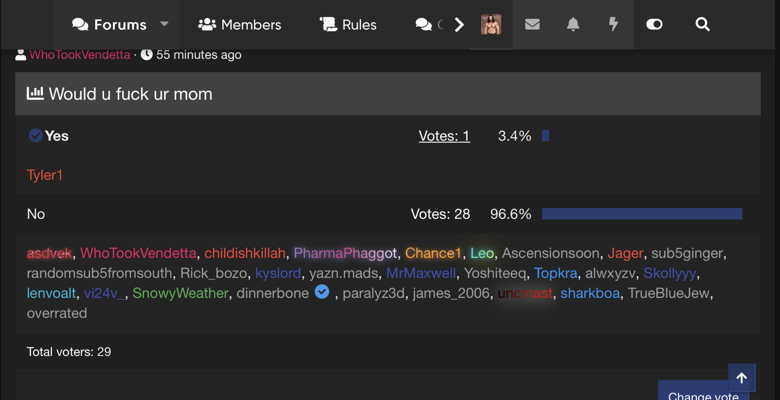Go to the Forums page
Screen dimensions: 780x400
pyautogui.click(x=110, y=25)
